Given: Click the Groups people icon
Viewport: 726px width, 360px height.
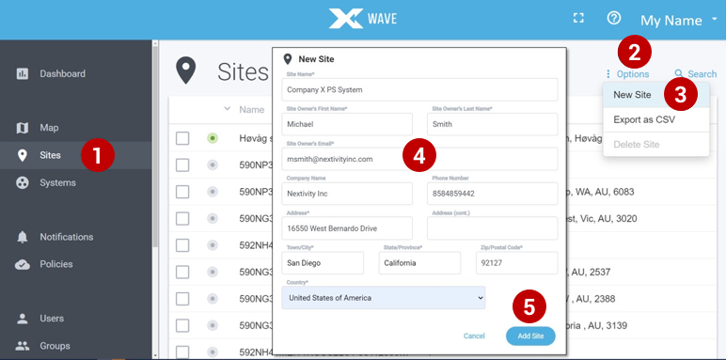Looking at the screenshot, I should pyautogui.click(x=22, y=346).
